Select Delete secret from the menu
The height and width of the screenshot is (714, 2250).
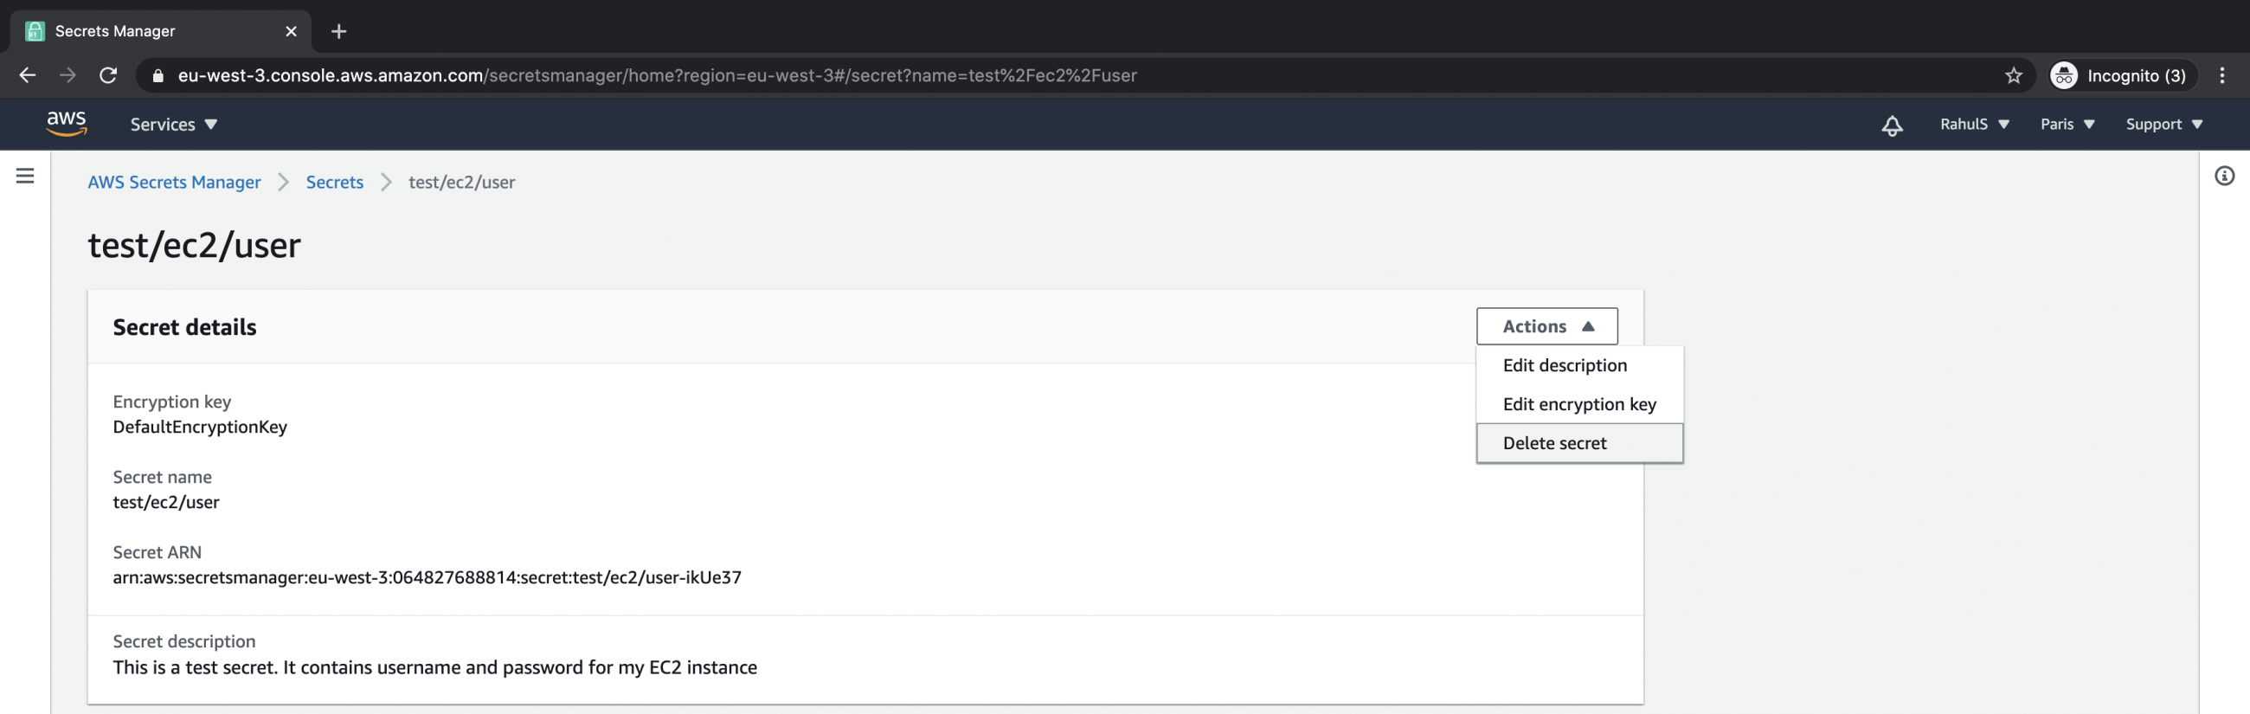click(x=1554, y=442)
